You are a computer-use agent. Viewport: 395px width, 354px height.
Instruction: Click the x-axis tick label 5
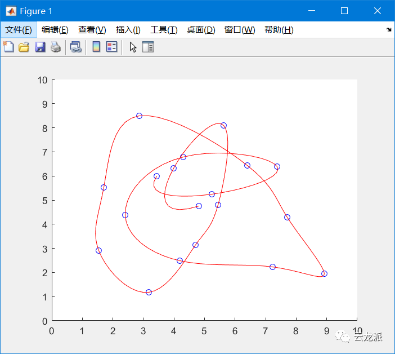[204, 331]
